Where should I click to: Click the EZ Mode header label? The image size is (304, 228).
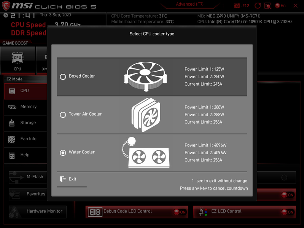[14, 79]
